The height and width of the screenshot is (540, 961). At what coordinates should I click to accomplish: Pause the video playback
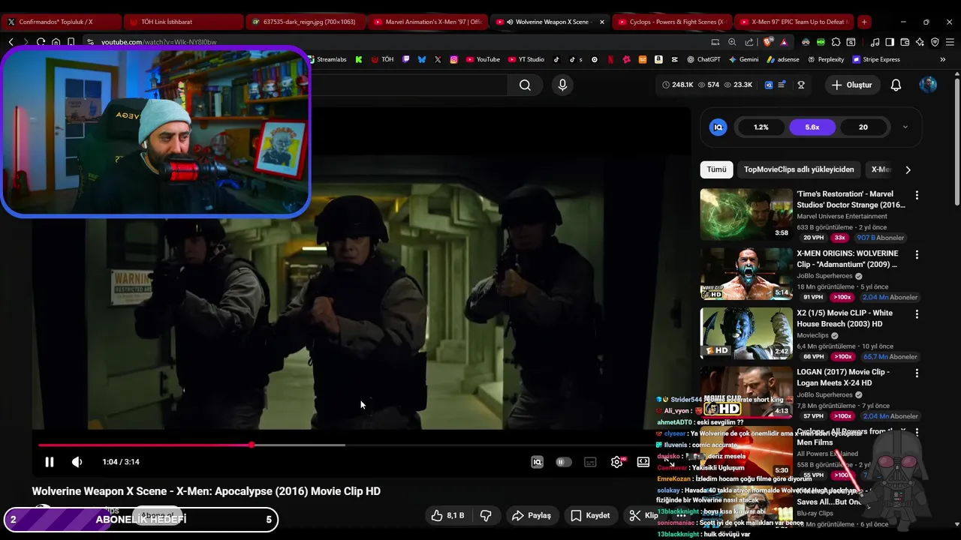click(x=50, y=462)
